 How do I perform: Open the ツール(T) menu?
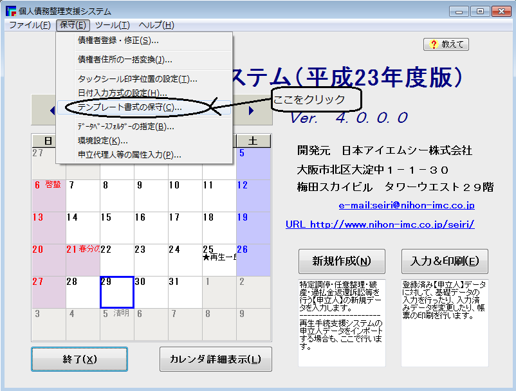[x=112, y=25]
